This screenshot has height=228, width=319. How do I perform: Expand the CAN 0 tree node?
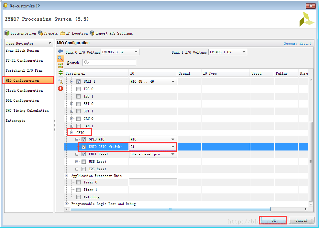[x=71, y=119]
